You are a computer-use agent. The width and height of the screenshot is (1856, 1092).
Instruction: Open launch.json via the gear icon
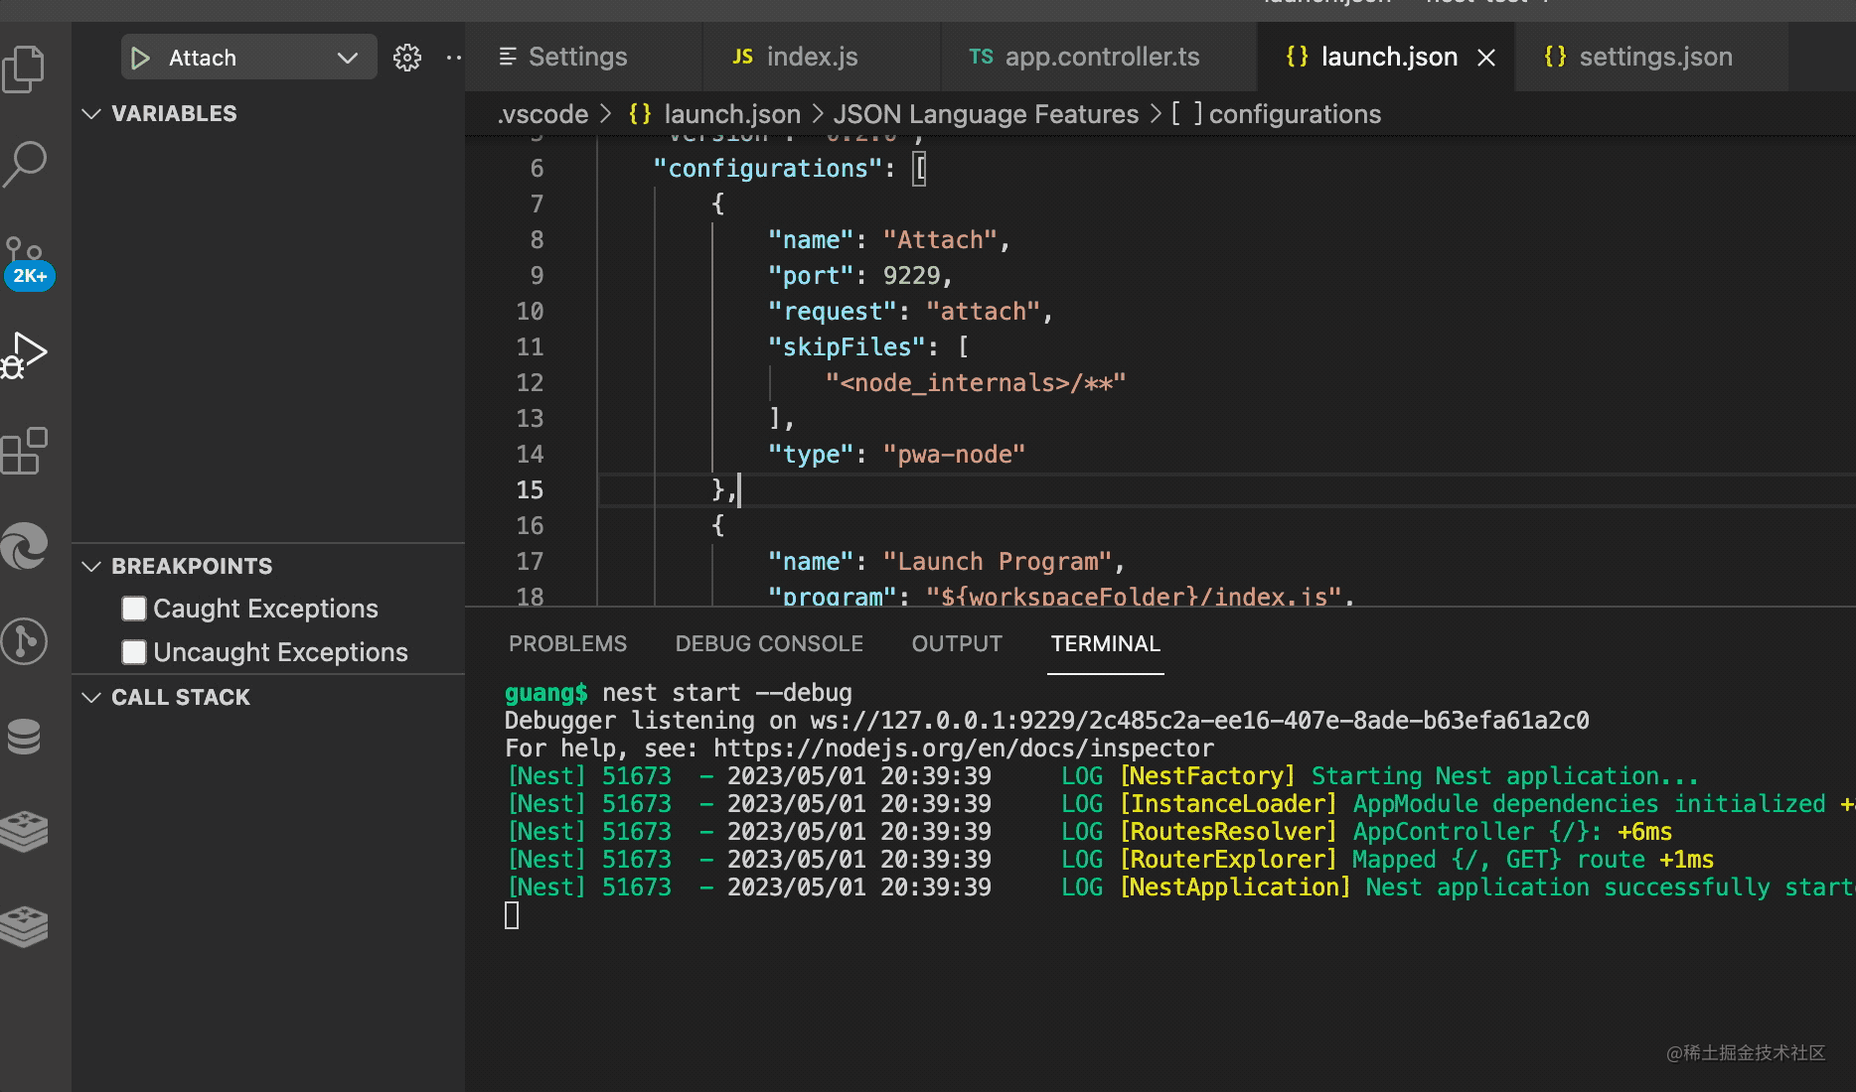407,58
